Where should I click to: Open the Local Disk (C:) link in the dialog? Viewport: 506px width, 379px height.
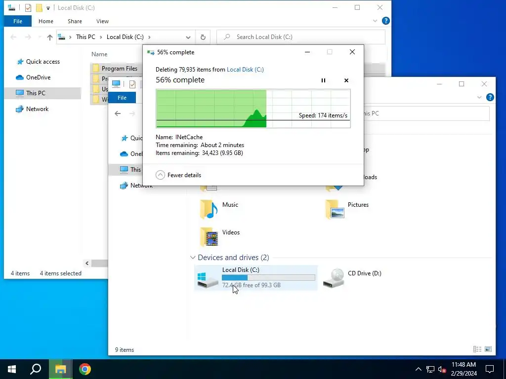[x=245, y=69]
